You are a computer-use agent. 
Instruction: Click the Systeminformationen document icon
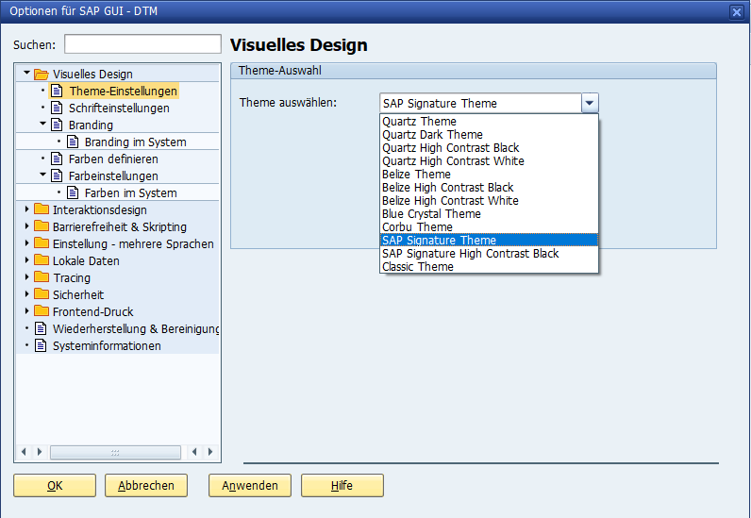tap(41, 345)
